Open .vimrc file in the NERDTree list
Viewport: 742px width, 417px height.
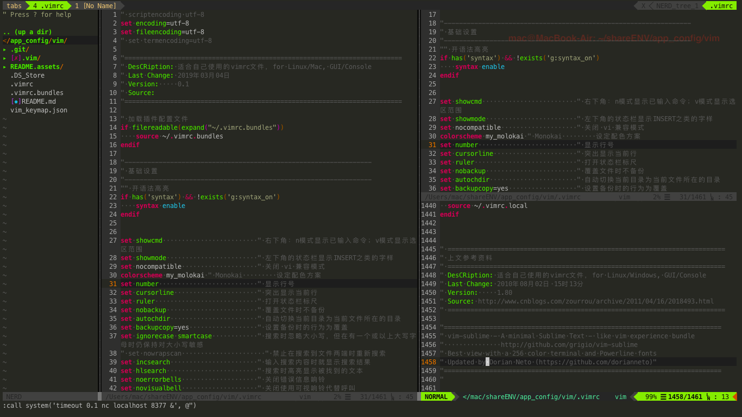[x=22, y=84]
